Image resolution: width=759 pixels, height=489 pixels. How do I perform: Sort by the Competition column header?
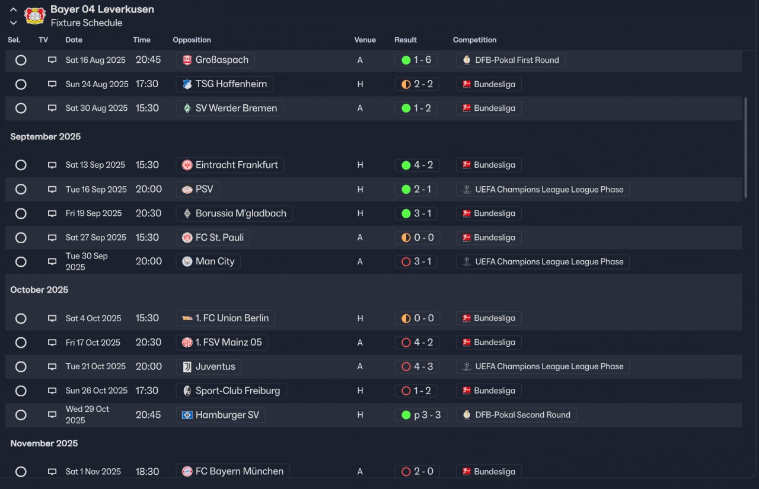475,40
